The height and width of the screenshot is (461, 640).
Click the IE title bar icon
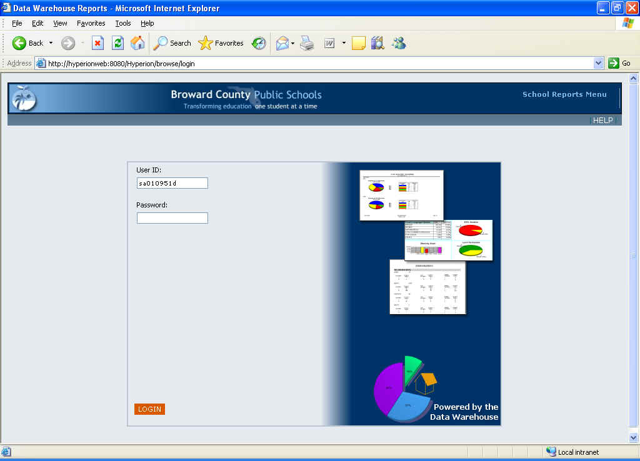pyautogui.click(x=6, y=7)
